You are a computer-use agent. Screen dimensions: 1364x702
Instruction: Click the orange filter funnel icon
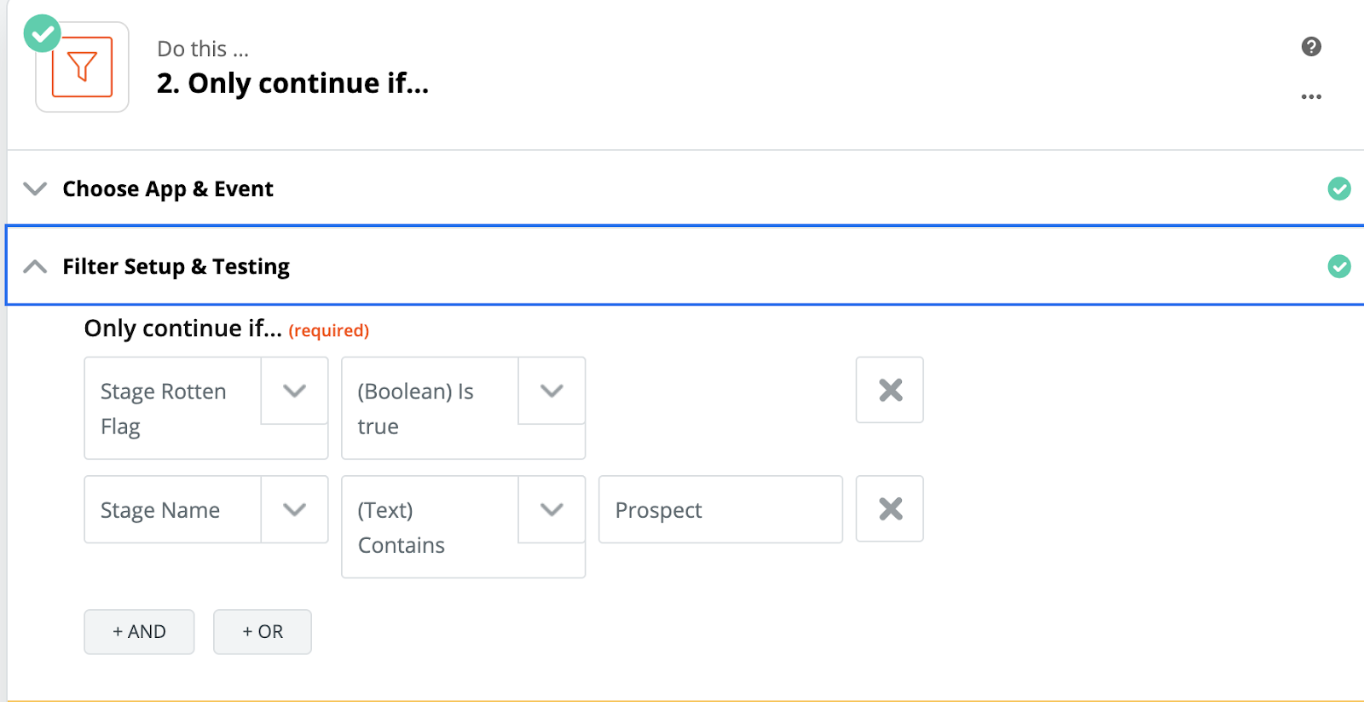[x=82, y=67]
